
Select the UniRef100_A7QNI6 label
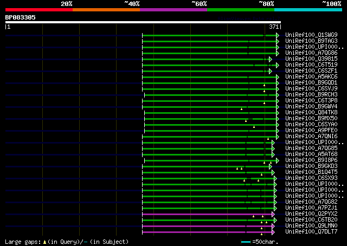point(311,137)
